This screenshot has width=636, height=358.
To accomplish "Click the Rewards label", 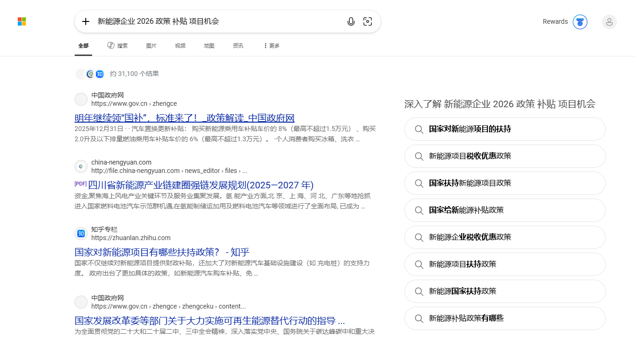I will (x=555, y=21).
